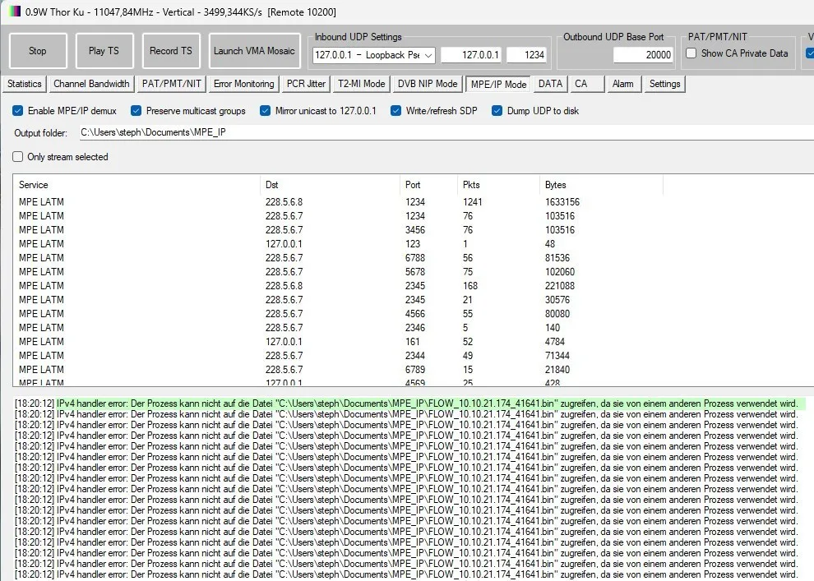Start recording with Record TS

click(170, 51)
